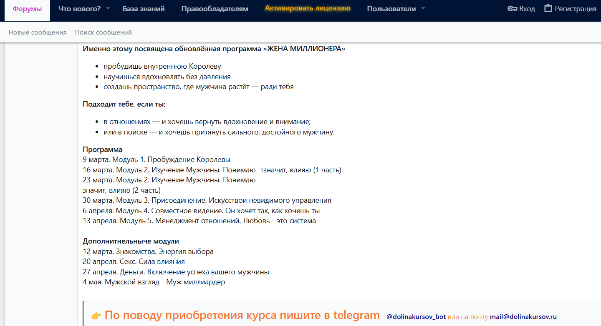Select «База знаний» in the navigation bar
The height and width of the screenshot is (326, 601).
[x=143, y=8]
